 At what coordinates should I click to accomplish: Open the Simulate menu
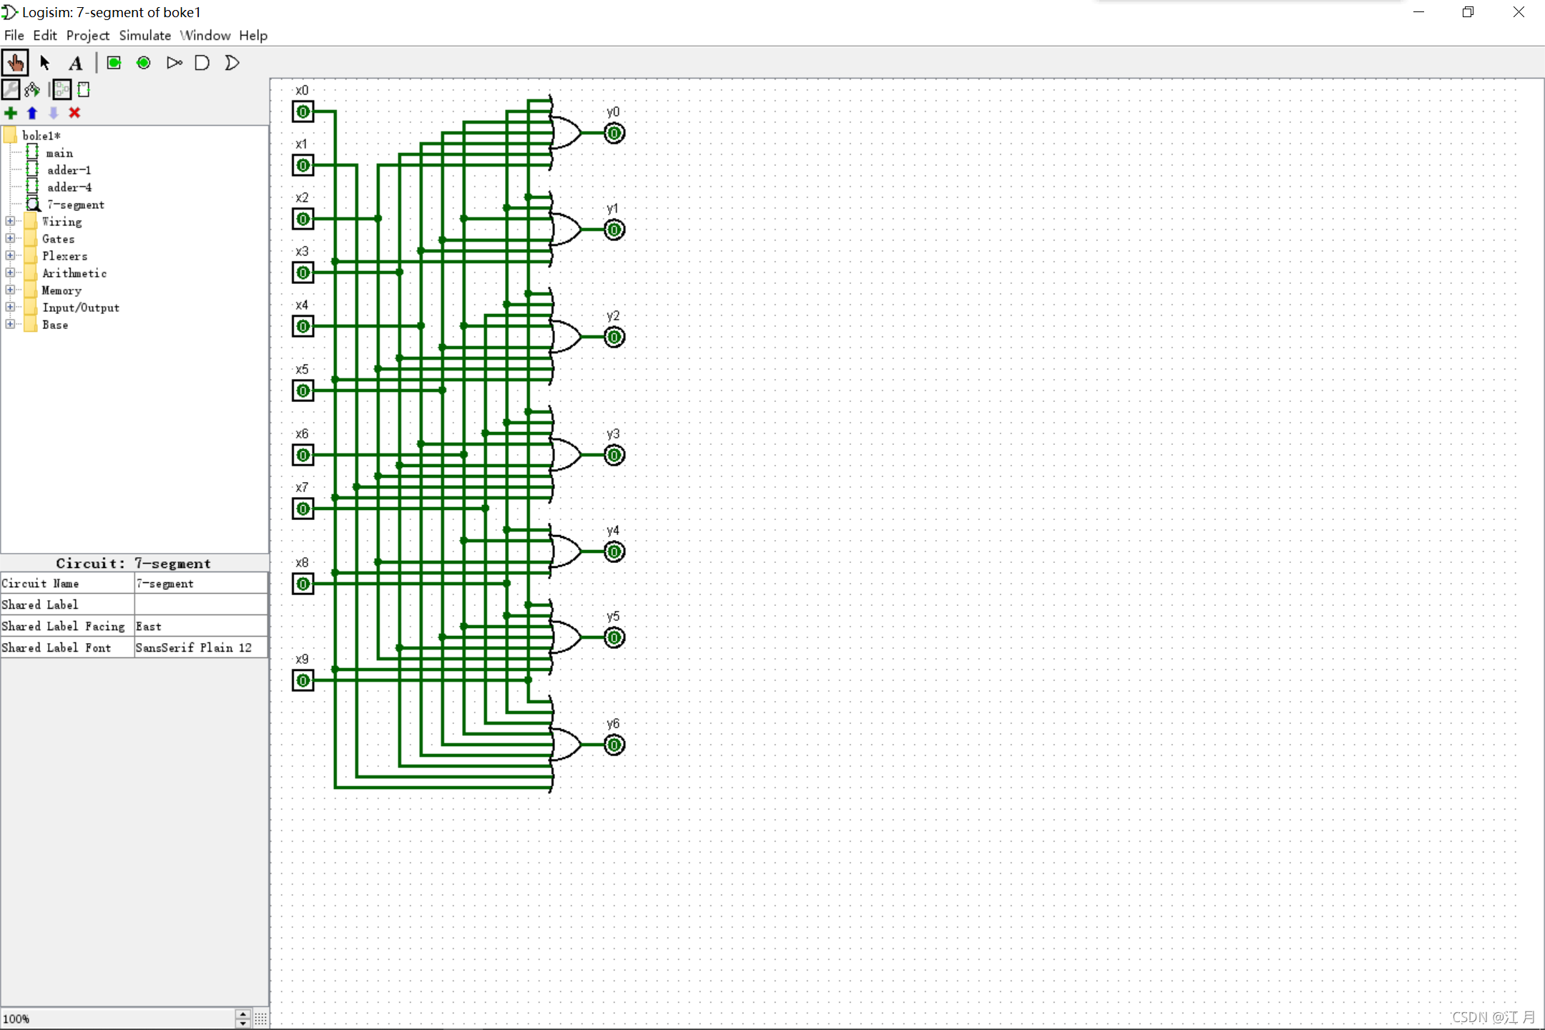click(x=144, y=35)
